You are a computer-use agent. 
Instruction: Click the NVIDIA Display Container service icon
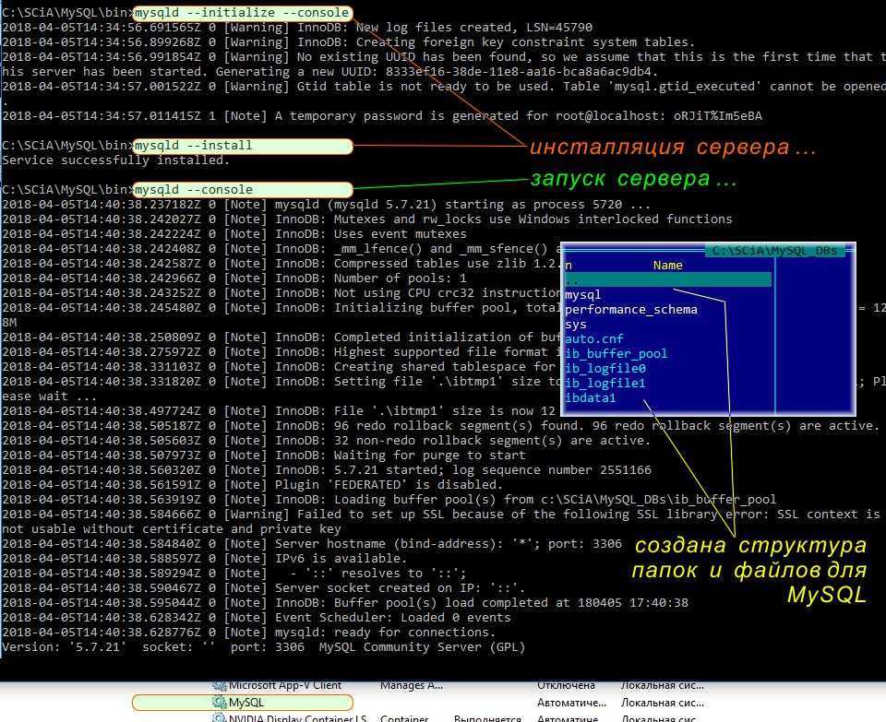tap(220, 717)
